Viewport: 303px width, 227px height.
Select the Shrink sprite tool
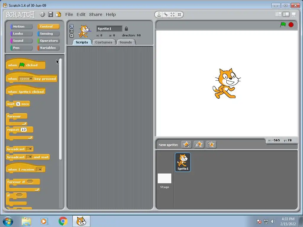click(179, 14)
